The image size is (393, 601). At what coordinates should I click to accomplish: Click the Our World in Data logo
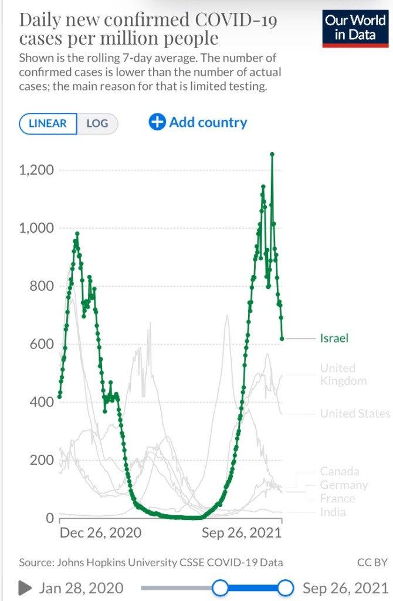pyautogui.click(x=357, y=28)
